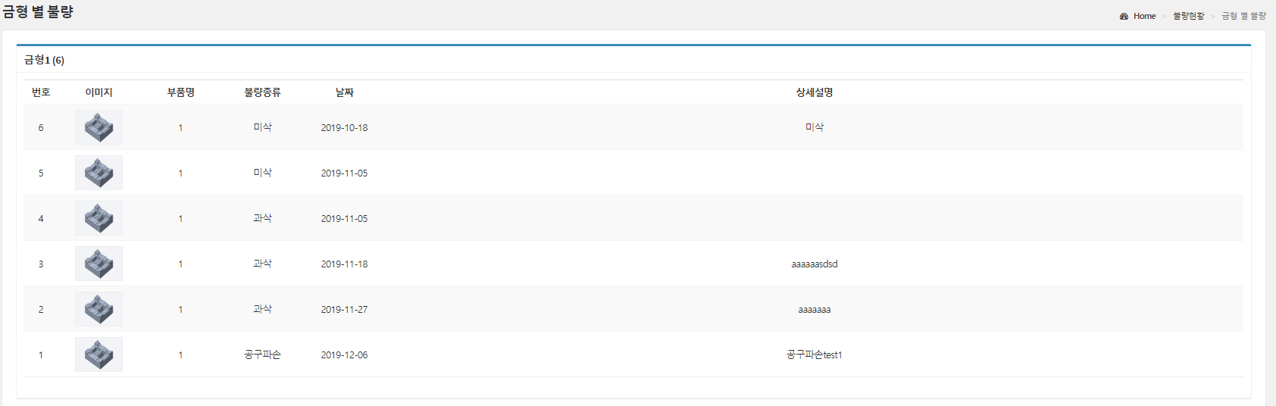This screenshot has width=1276, height=406.
Task: Click the 금형 별 불량 breadcrumb item
Action: [1243, 16]
